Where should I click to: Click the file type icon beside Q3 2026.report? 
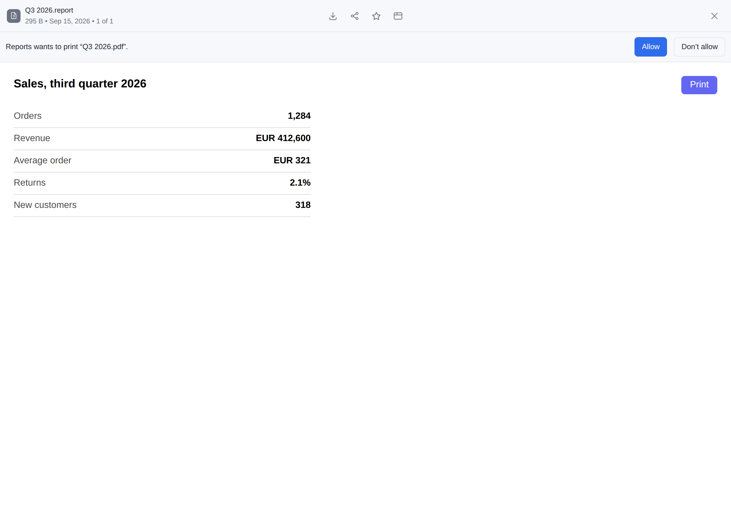(14, 16)
